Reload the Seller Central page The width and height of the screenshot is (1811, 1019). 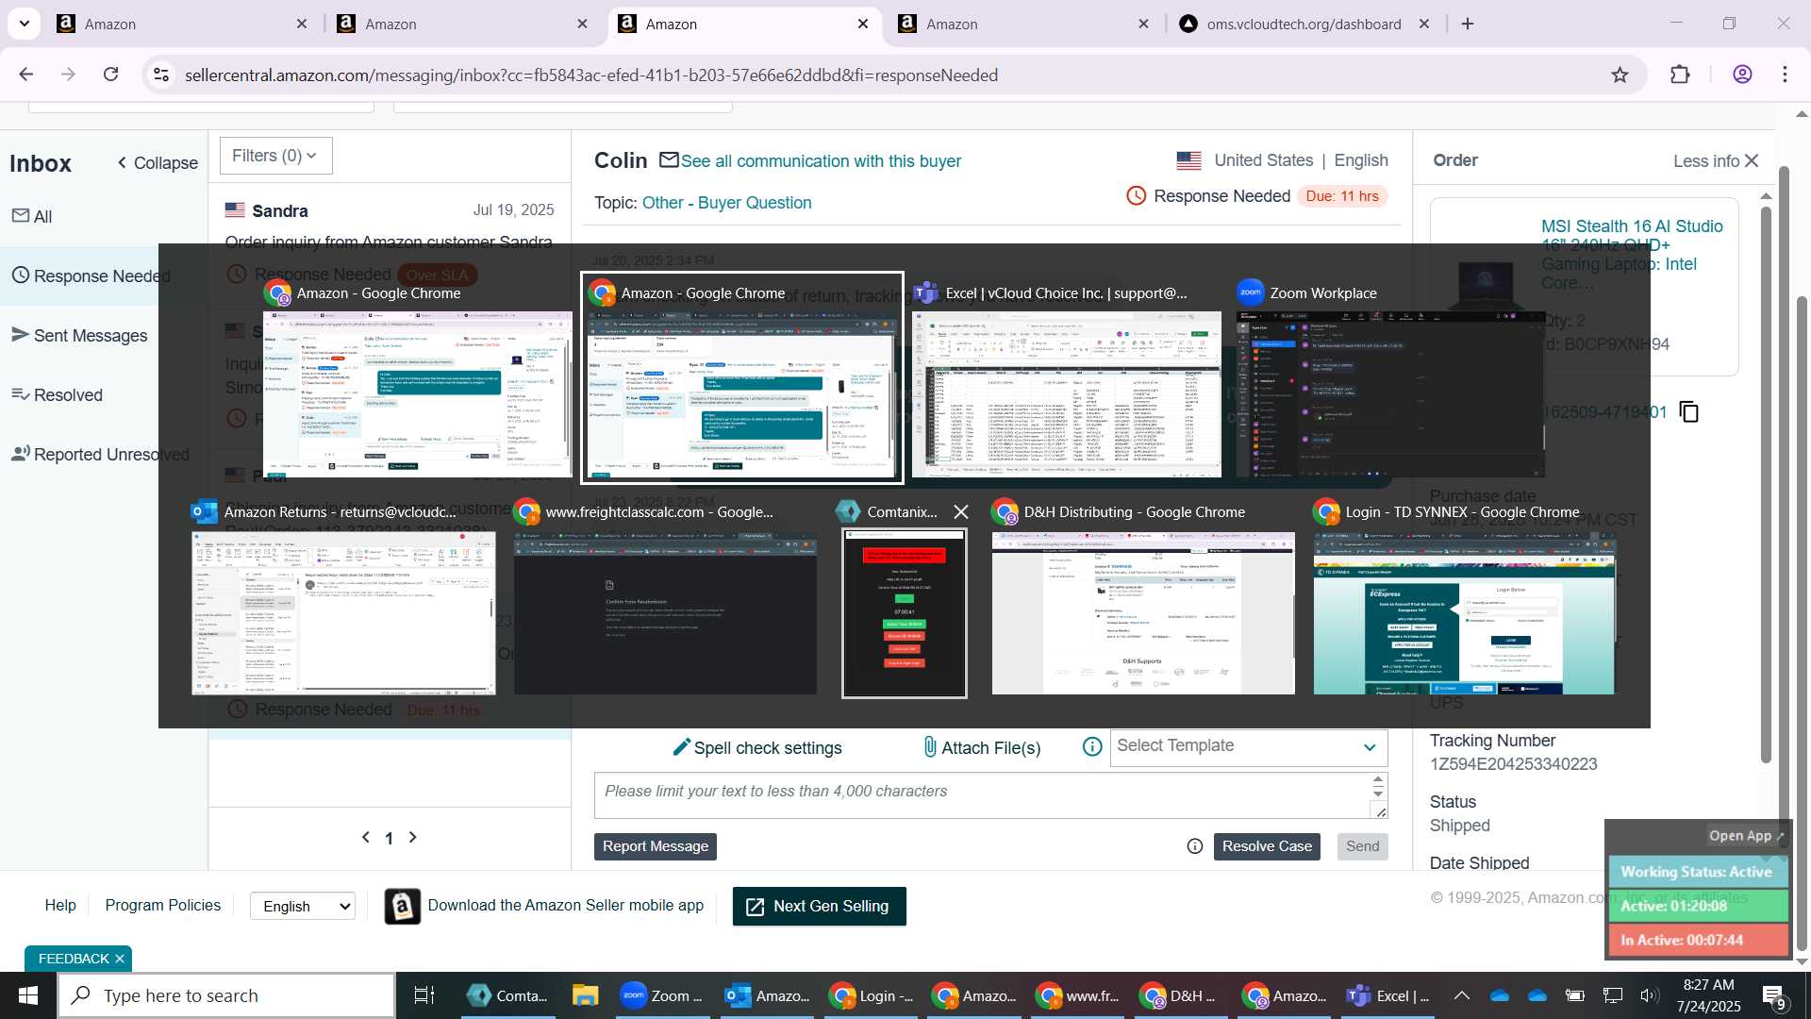(111, 75)
